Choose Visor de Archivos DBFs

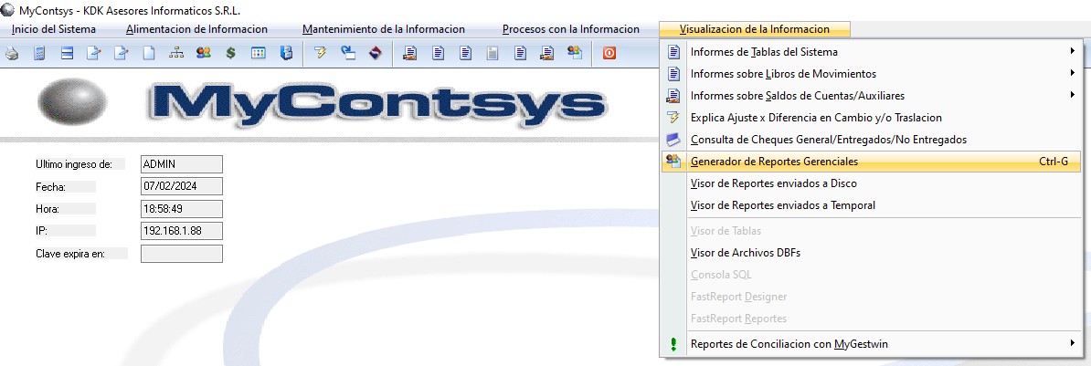(x=745, y=253)
